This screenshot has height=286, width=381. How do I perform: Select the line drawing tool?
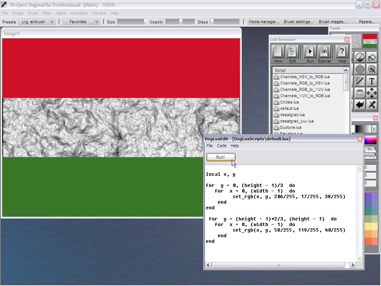tap(360, 81)
